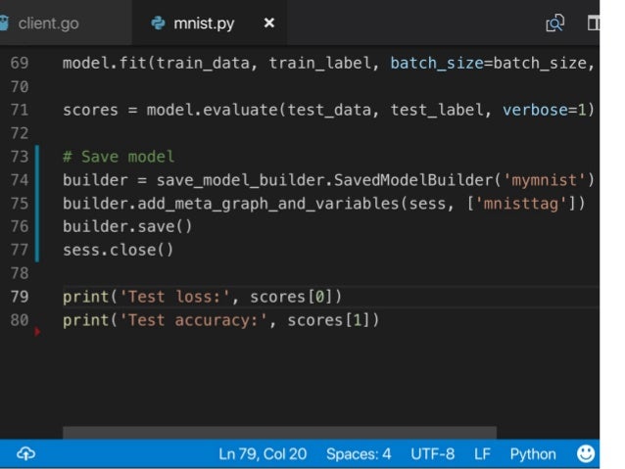This screenshot has height=469, width=625.
Task: Click the smiley feedback icon
Action: pyautogui.click(x=586, y=453)
